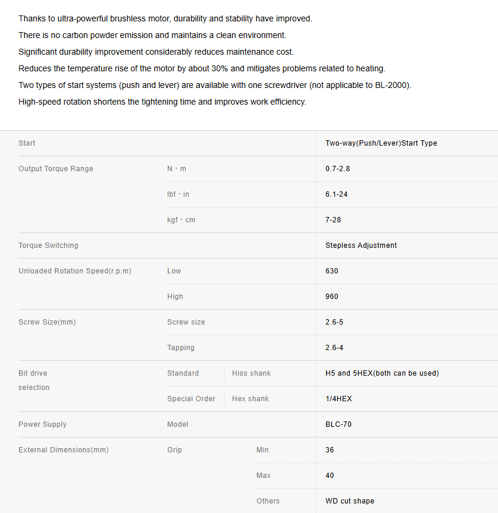Click the N·m torque value 0.7-2.8
Image resolution: width=498 pixels, height=513 pixels.
tap(337, 169)
